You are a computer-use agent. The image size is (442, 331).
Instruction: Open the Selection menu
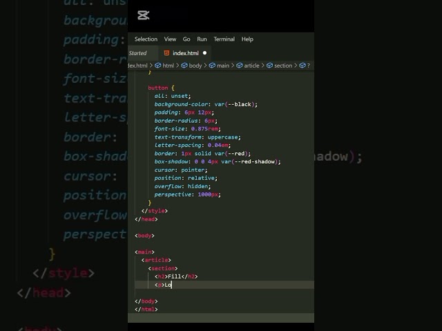(146, 39)
